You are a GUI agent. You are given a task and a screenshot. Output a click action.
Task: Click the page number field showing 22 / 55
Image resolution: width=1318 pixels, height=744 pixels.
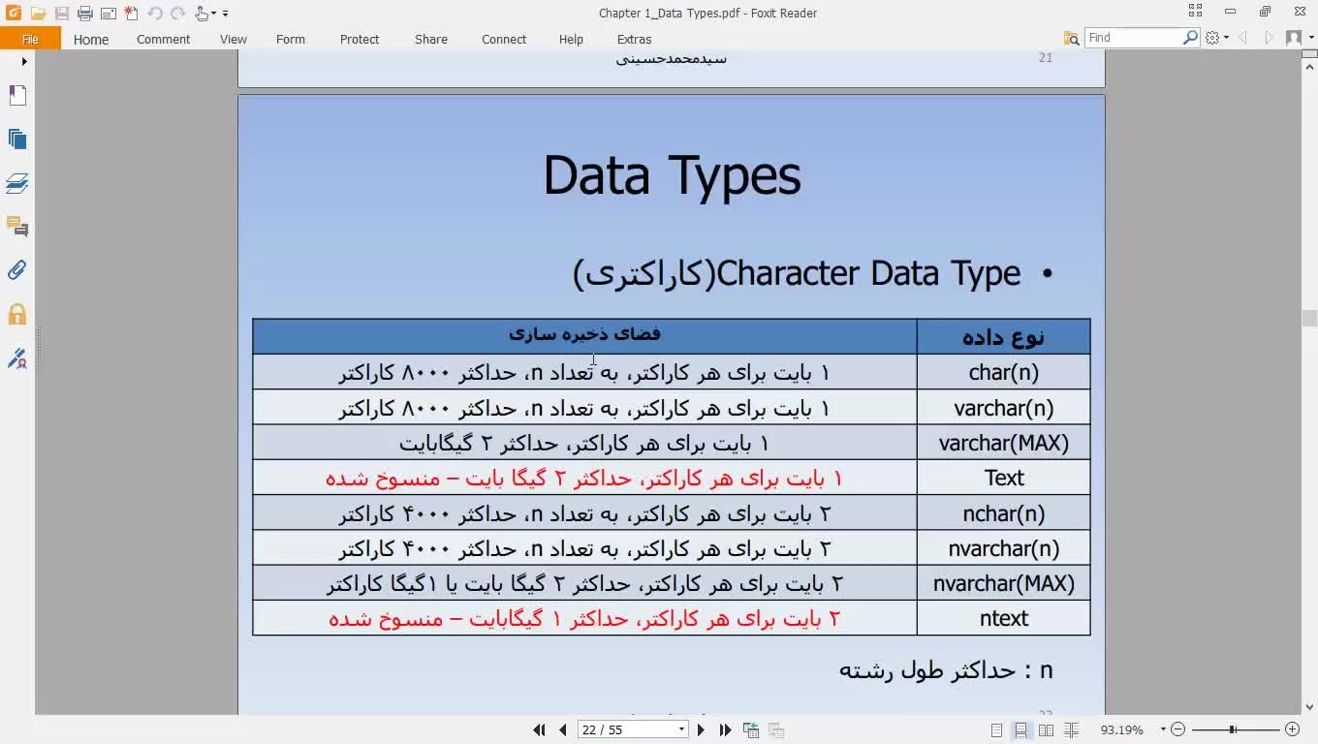(x=626, y=730)
